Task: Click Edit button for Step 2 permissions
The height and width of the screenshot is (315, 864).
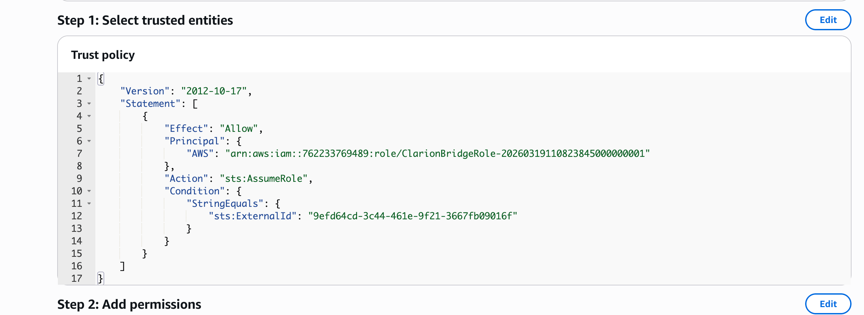Action: coord(828,303)
